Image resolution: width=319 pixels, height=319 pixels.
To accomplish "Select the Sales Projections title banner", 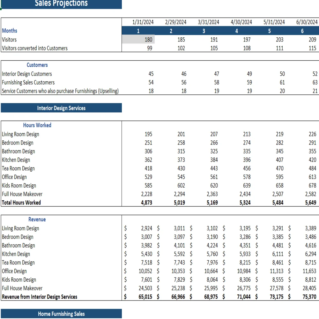I will [61, 4].
